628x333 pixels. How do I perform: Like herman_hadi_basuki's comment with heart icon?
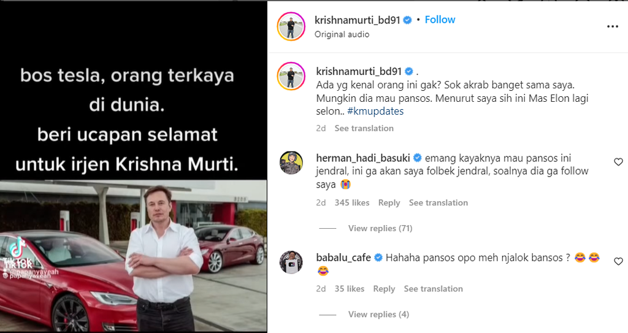(x=618, y=162)
